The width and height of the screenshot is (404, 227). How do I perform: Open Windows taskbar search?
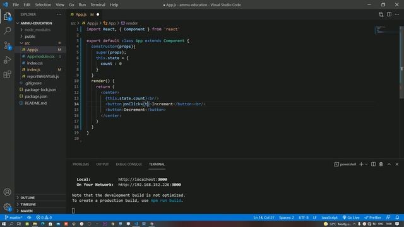(11, 224)
